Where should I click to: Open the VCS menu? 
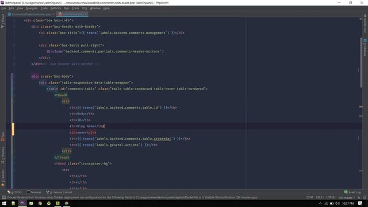tap(85, 8)
